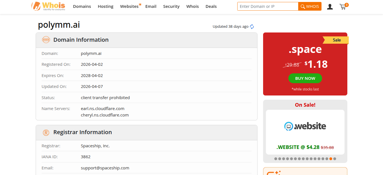Screen dimensions: 383x175
Task: Click the Updated 38 days ago text
Action: pos(231,27)
